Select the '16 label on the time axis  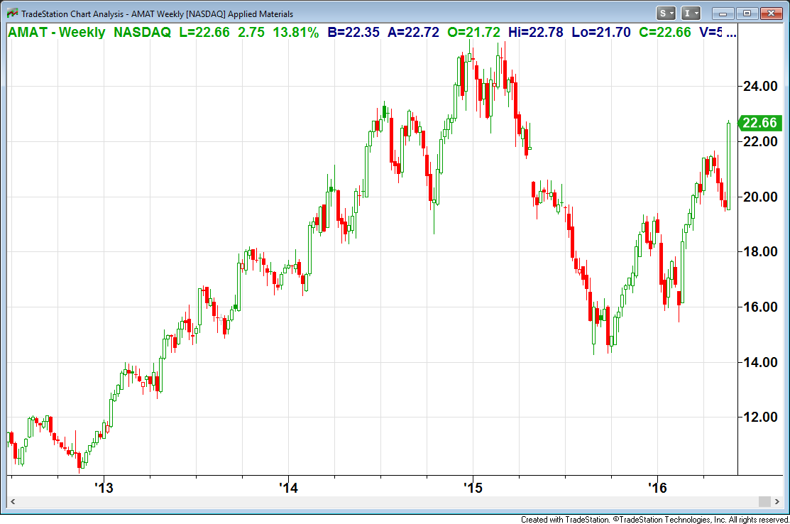657,488
